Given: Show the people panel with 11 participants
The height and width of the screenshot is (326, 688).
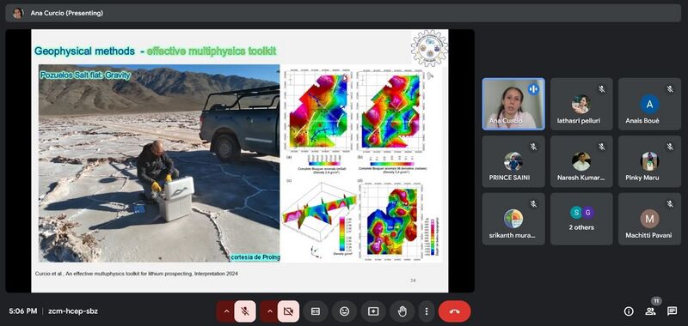Looking at the screenshot, I should pos(650,311).
